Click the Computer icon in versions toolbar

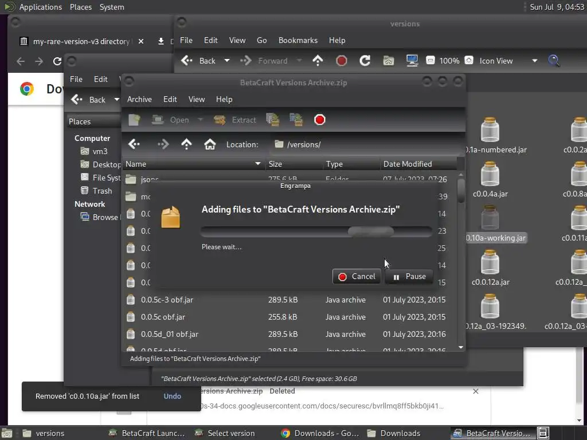pyautogui.click(x=412, y=61)
